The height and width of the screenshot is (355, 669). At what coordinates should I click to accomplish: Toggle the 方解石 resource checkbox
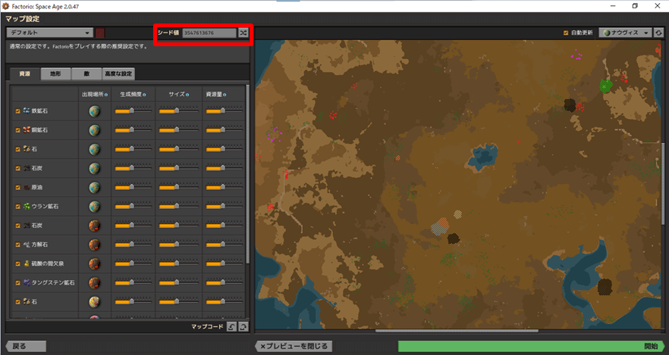[x=18, y=244]
